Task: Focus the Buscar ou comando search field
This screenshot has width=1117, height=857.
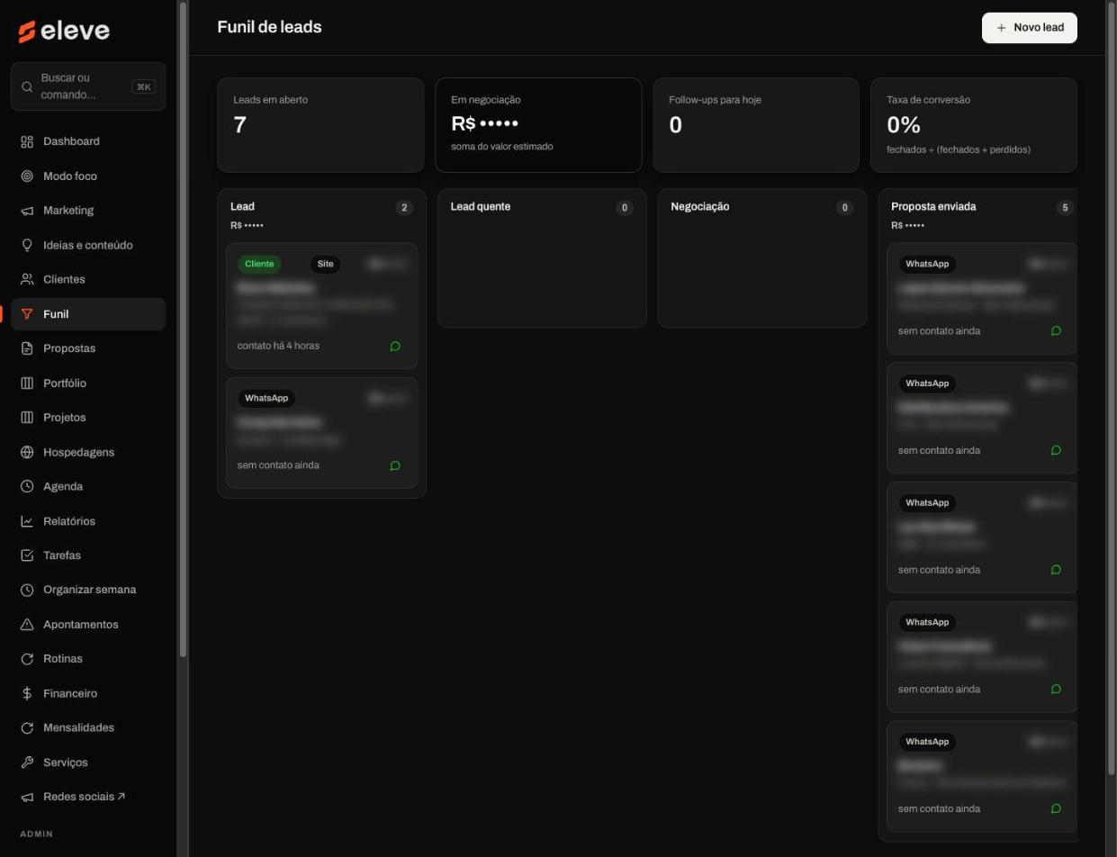Action: (x=88, y=86)
